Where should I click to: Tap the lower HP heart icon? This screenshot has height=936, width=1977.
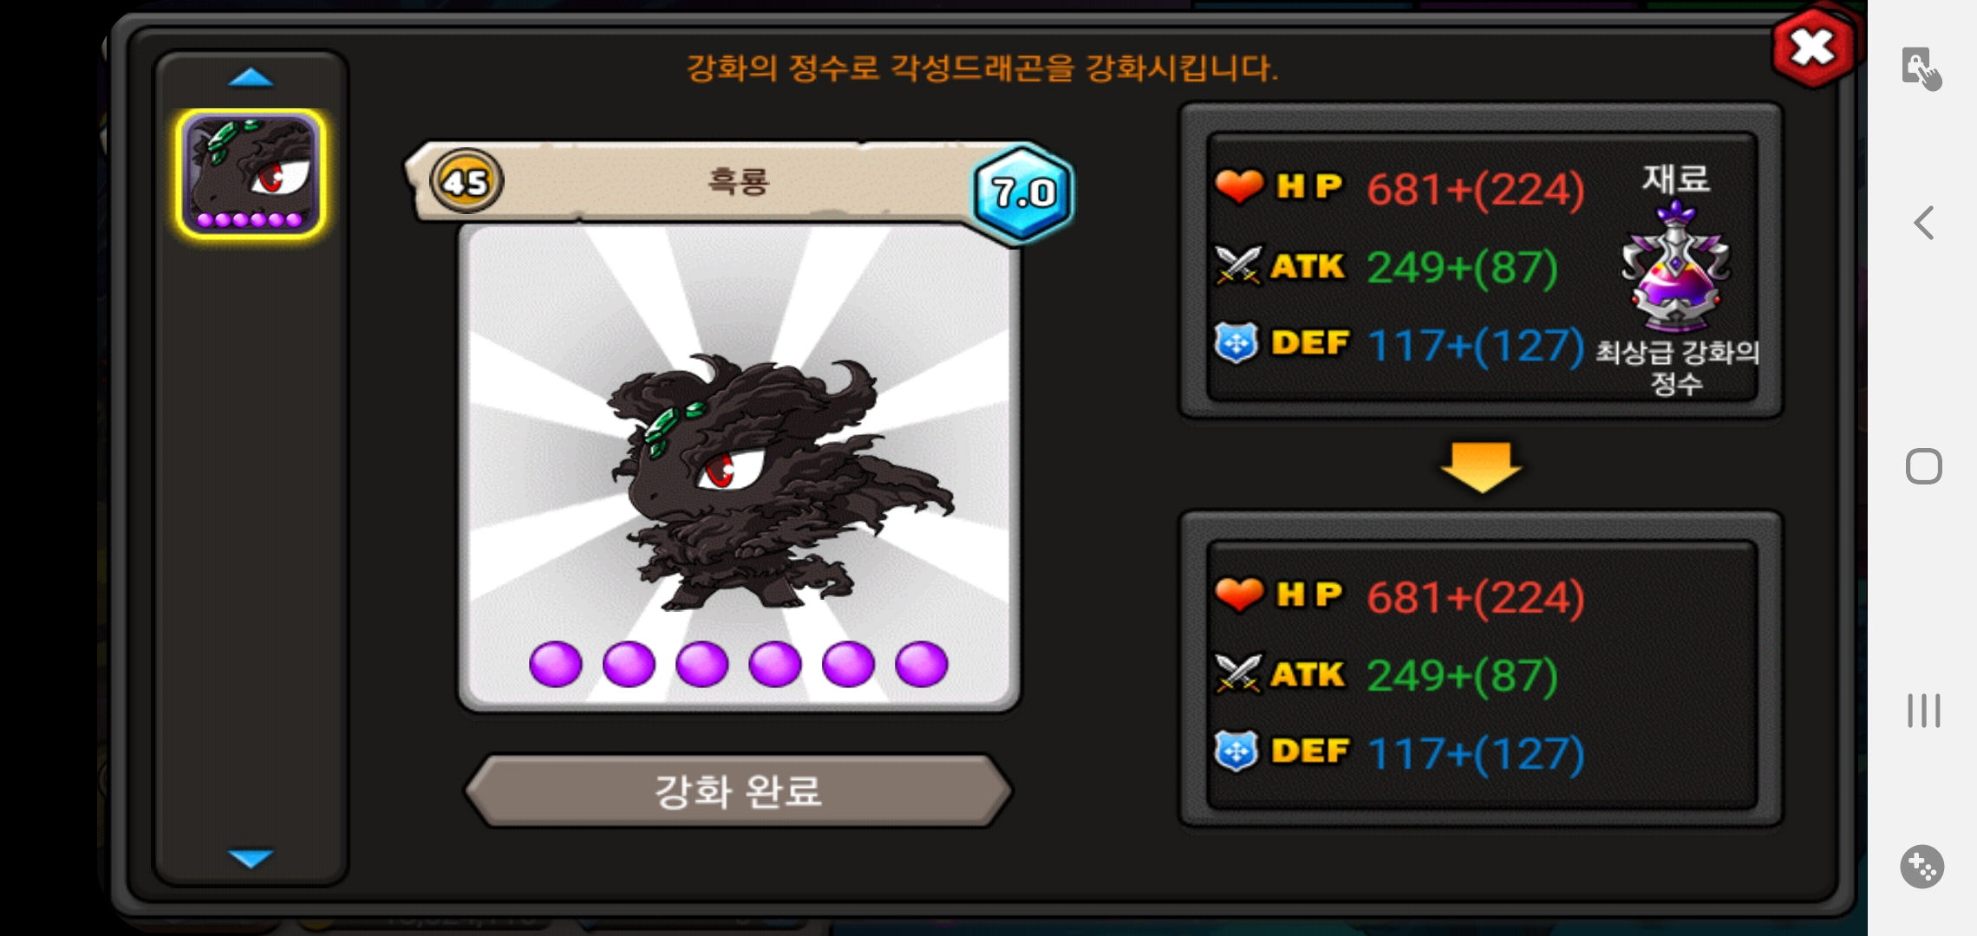click(1239, 595)
